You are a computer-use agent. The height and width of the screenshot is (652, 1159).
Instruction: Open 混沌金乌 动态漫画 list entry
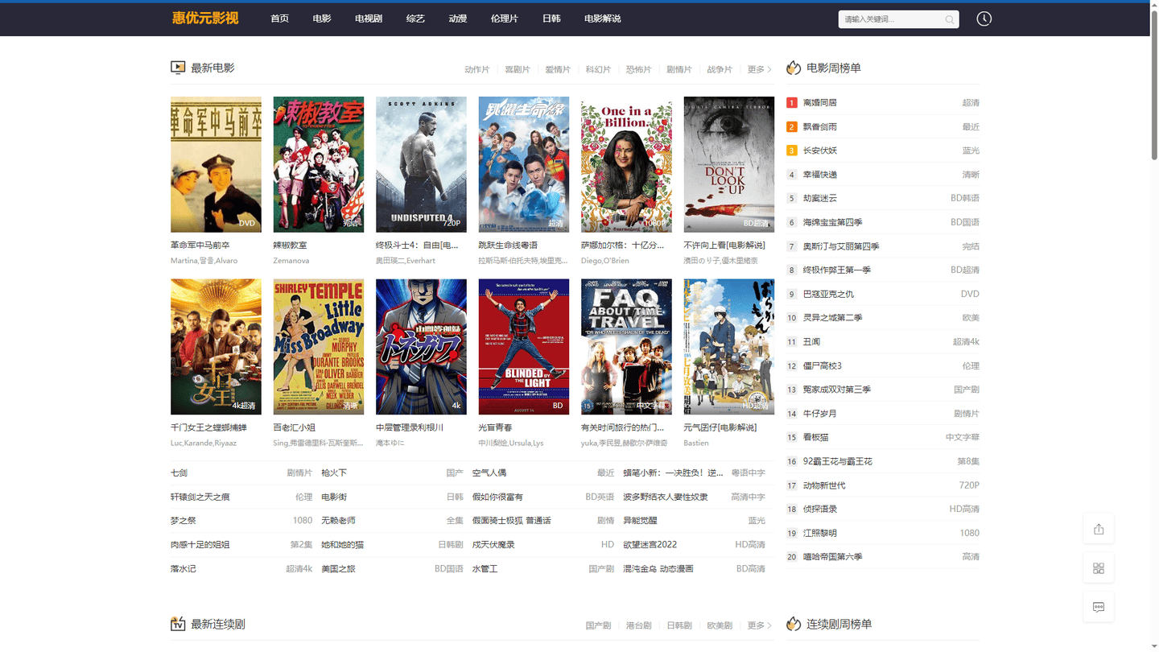(658, 569)
